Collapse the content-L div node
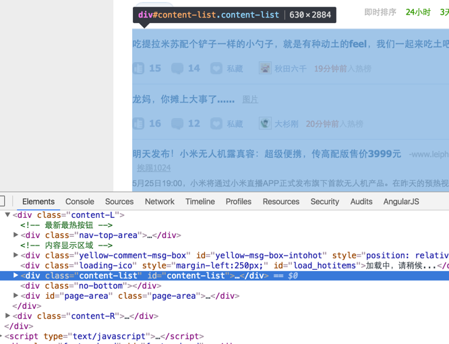 point(7,214)
